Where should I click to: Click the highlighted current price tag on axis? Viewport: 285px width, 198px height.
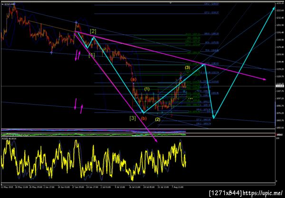pyautogui.click(x=280, y=86)
